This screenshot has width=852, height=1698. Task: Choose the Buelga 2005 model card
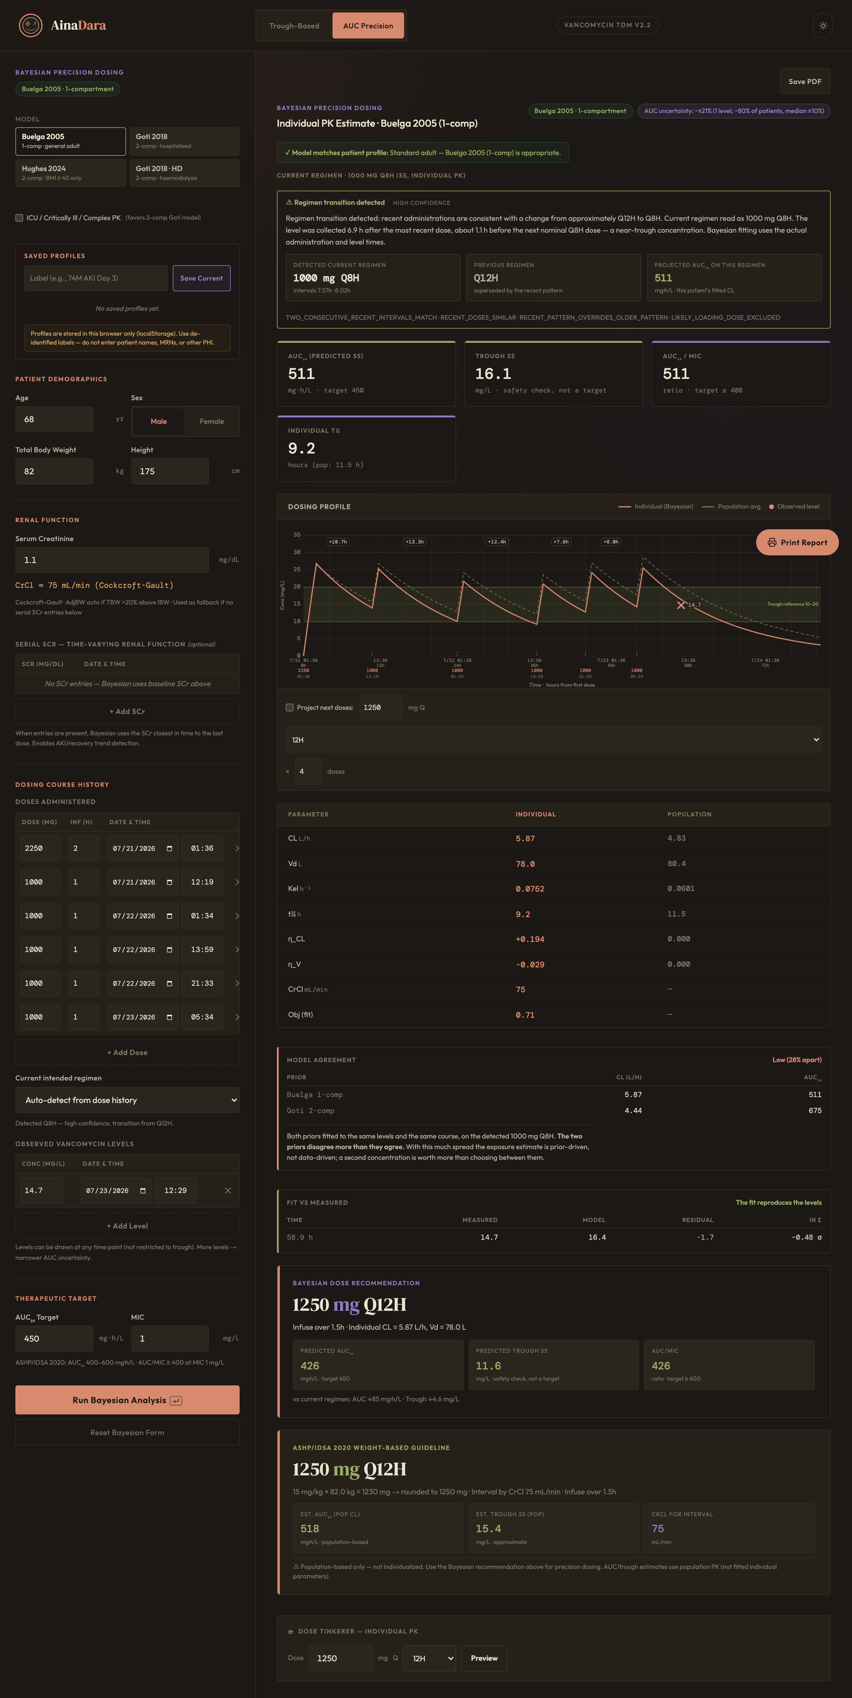point(70,141)
